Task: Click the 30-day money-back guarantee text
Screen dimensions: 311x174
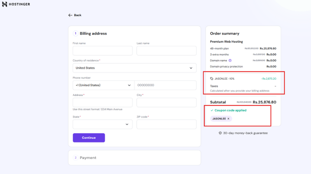Action: point(245,133)
